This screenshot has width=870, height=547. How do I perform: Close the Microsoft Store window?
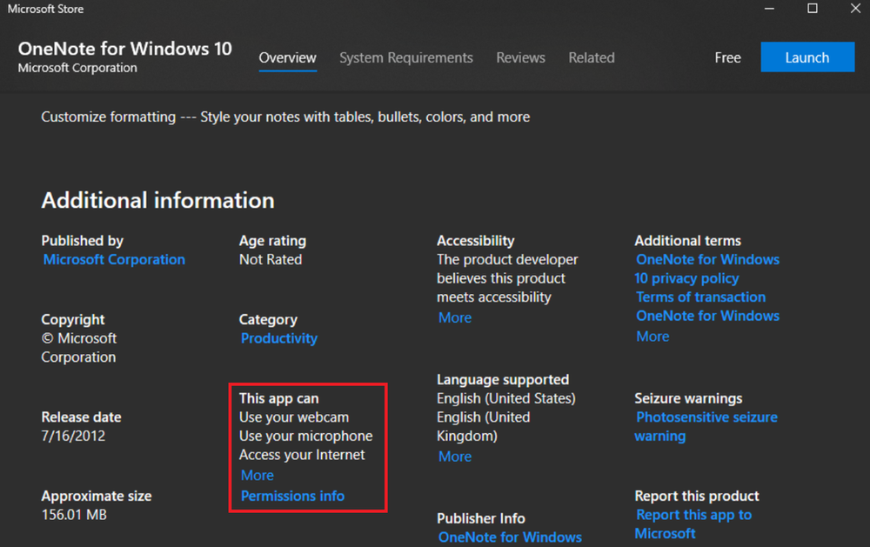click(x=855, y=9)
